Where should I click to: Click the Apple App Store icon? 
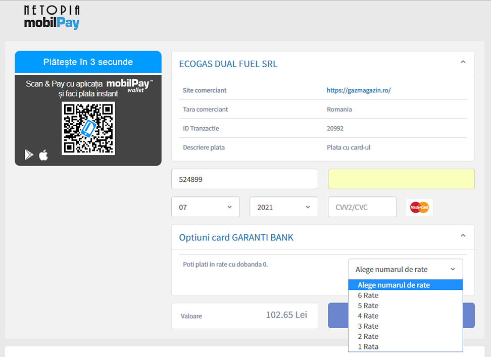[x=44, y=155]
